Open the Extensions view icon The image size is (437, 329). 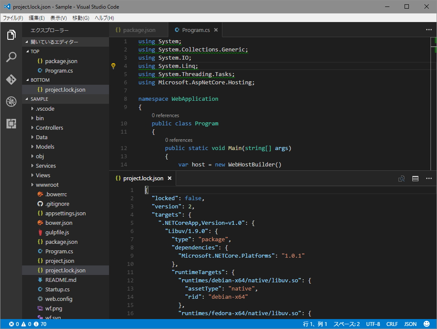pos(11,124)
